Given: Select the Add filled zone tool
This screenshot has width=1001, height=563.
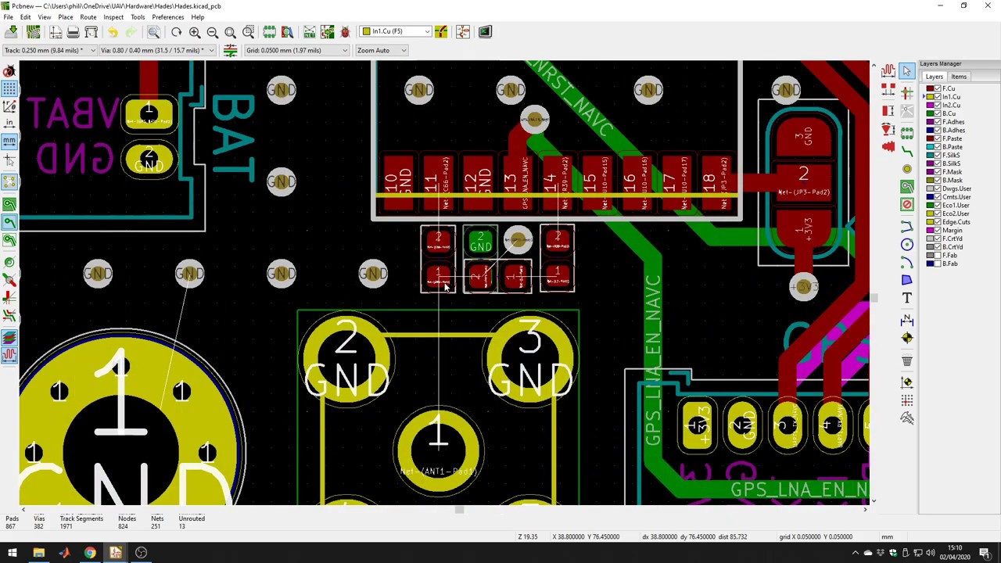Looking at the screenshot, I should pyautogui.click(x=906, y=187).
